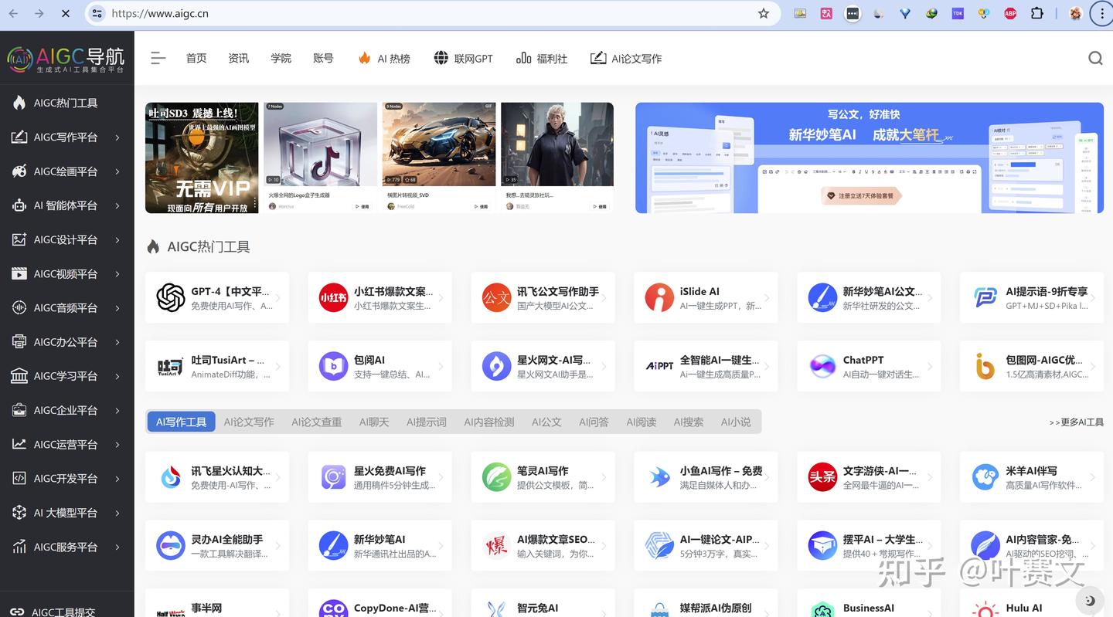Screen dimensions: 1113x617
Task: Expand AIGC设计平台 sidebar chevron
Action: click(x=117, y=239)
